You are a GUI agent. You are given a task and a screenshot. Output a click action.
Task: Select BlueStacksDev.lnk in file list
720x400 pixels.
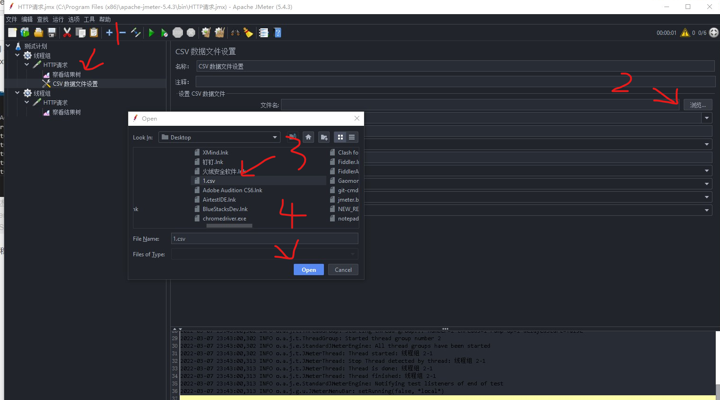[x=225, y=209]
